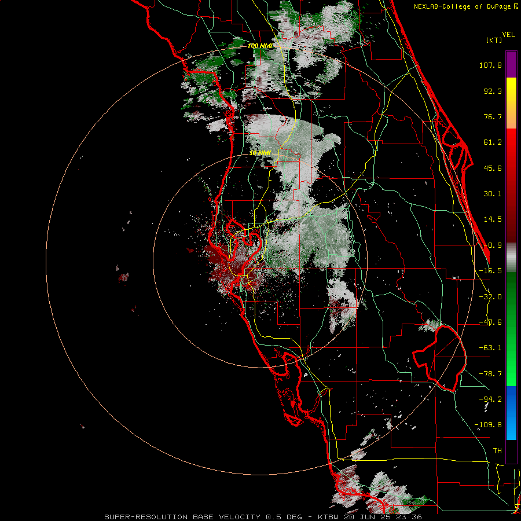Click the 14.5 scale value
This screenshot has width=521, height=521.
point(493,219)
